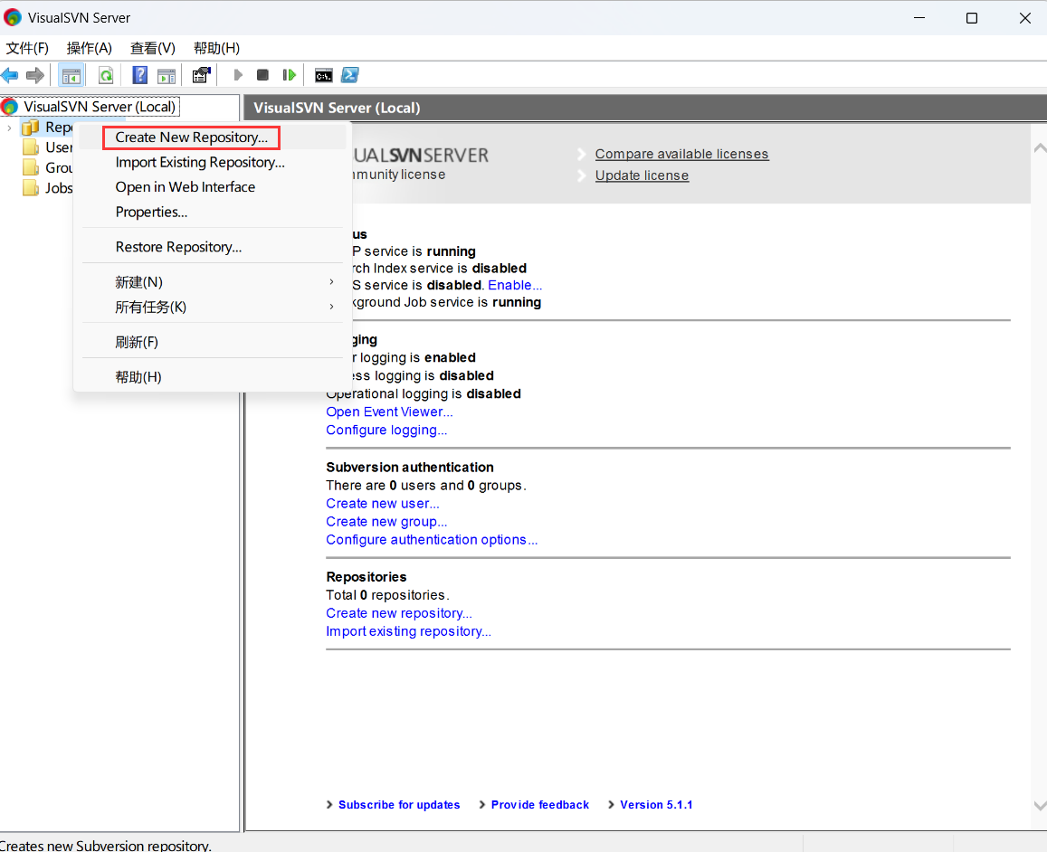1047x852 pixels.
Task: Select 帮助(H) in context menu
Action: (x=213, y=377)
